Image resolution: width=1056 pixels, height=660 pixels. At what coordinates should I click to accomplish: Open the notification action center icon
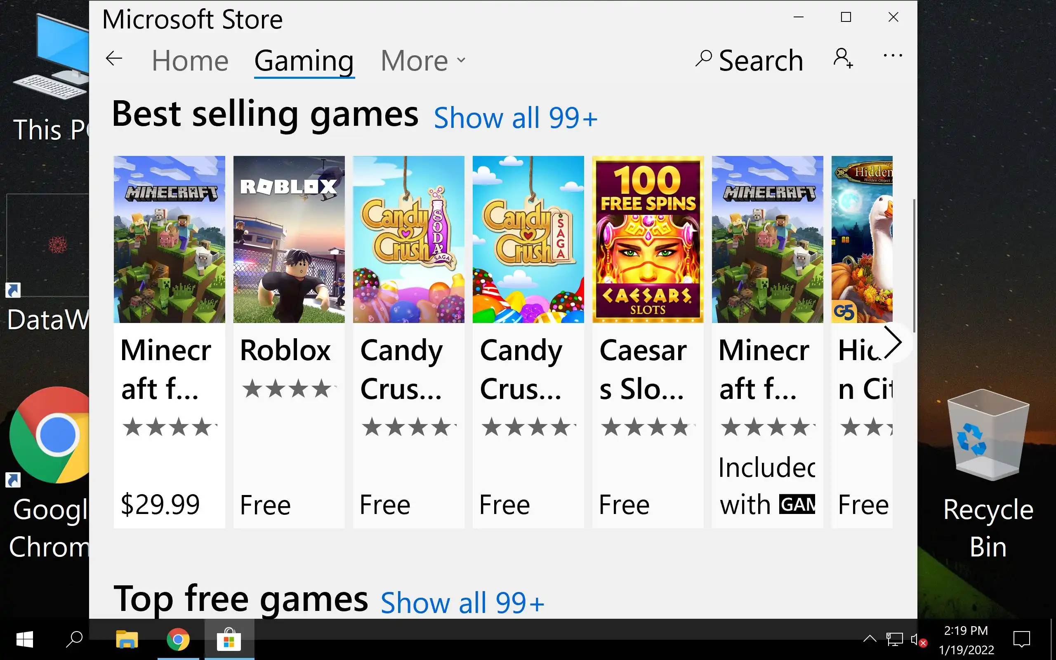pos(1021,640)
